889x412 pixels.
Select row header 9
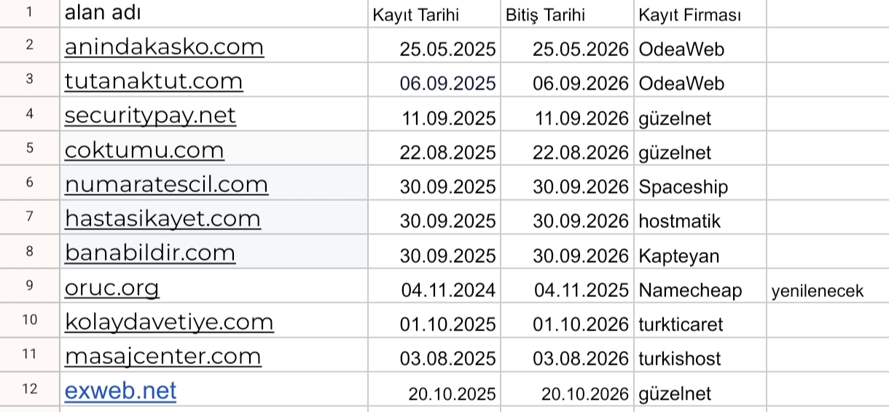[x=30, y=285]
